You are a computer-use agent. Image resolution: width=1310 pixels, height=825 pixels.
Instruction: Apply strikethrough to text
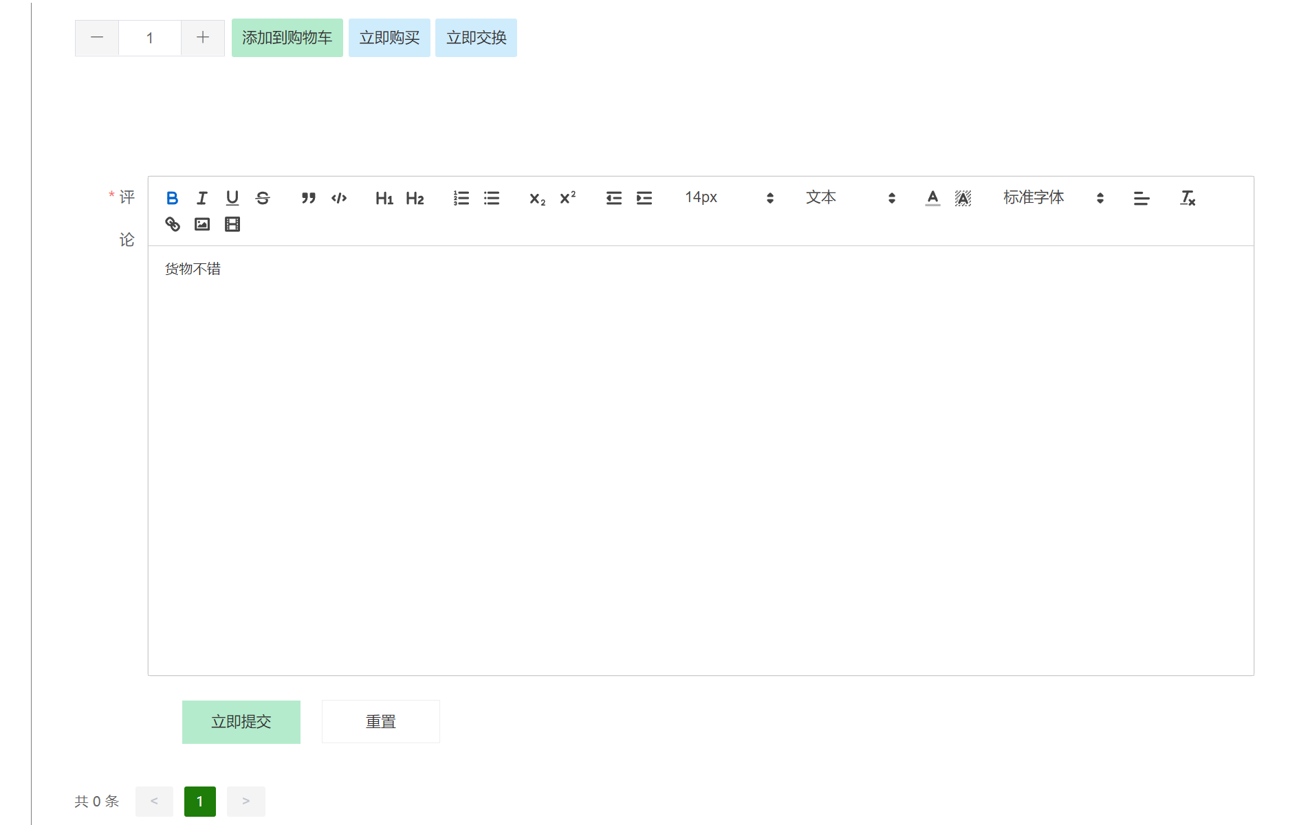click(x=263, y=198)
